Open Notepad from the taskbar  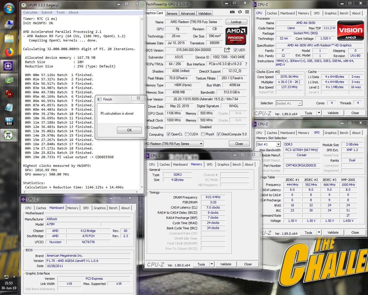(x=9, y=107)
